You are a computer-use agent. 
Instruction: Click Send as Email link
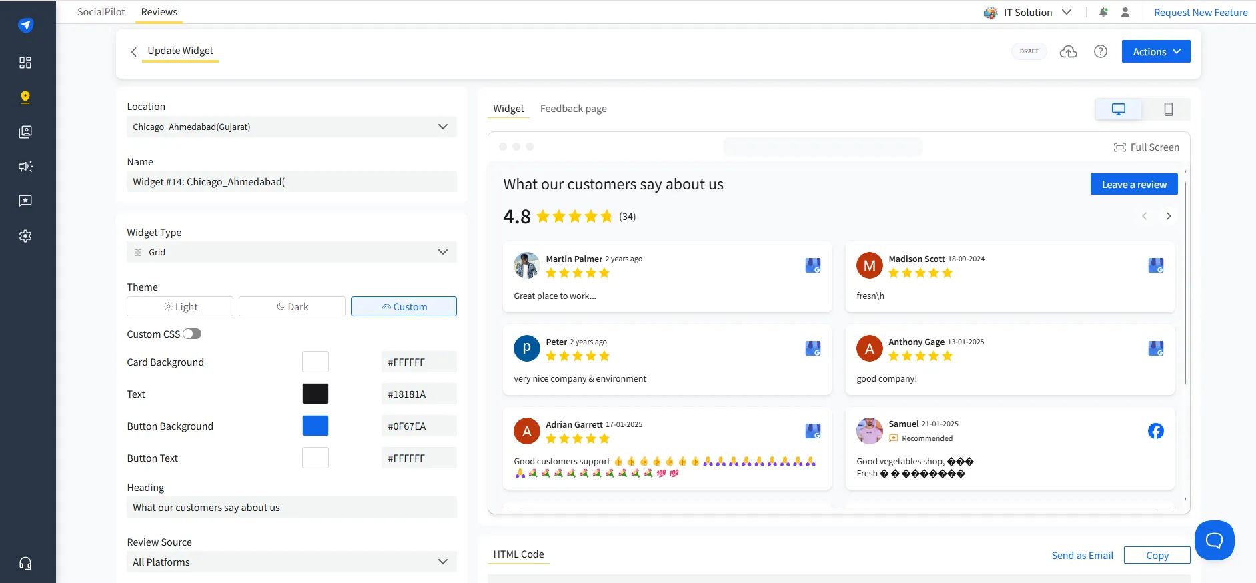1082,555
